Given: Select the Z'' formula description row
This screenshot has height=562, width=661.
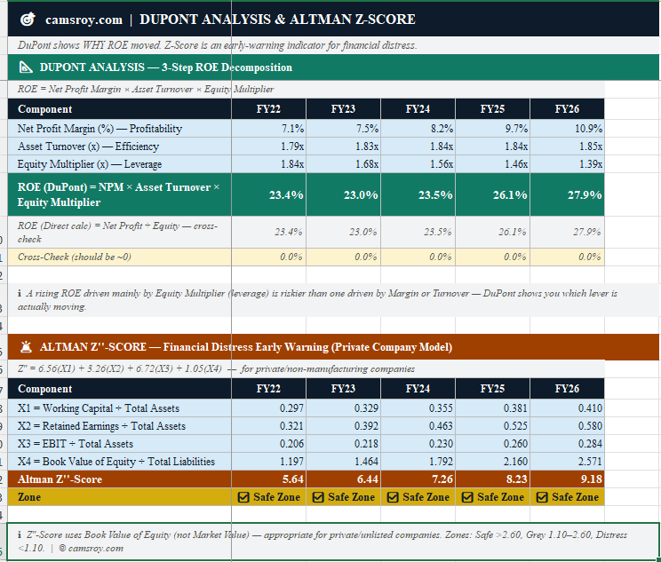Looking at the screenshot, I should click(306, 369).
